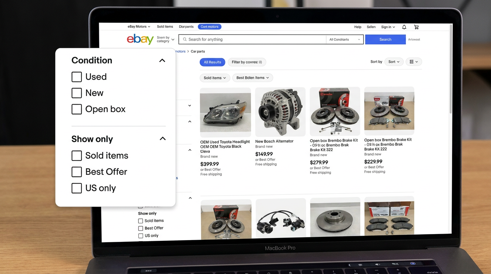Click the $399.99 price
The width and height of the screenshot is (491, 274).
click(x=209, y=164)
